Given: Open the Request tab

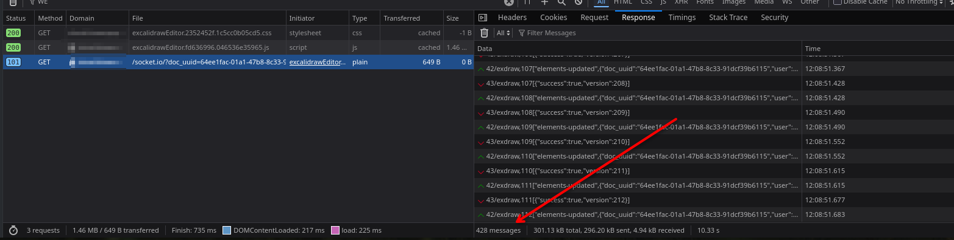Looking at the screenshot, I should 594,18.
